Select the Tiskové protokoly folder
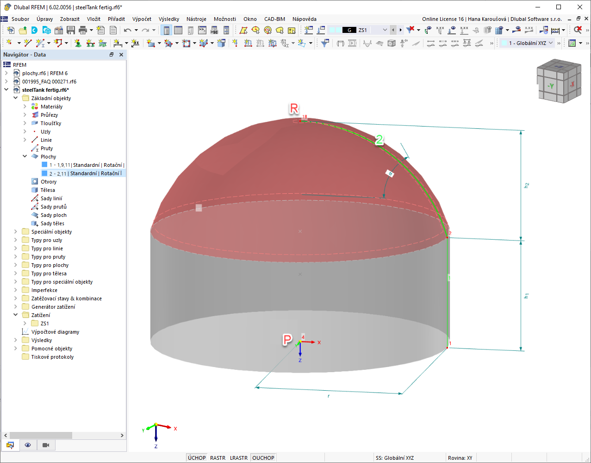The image size is (591, 463). tap(52, 357)
